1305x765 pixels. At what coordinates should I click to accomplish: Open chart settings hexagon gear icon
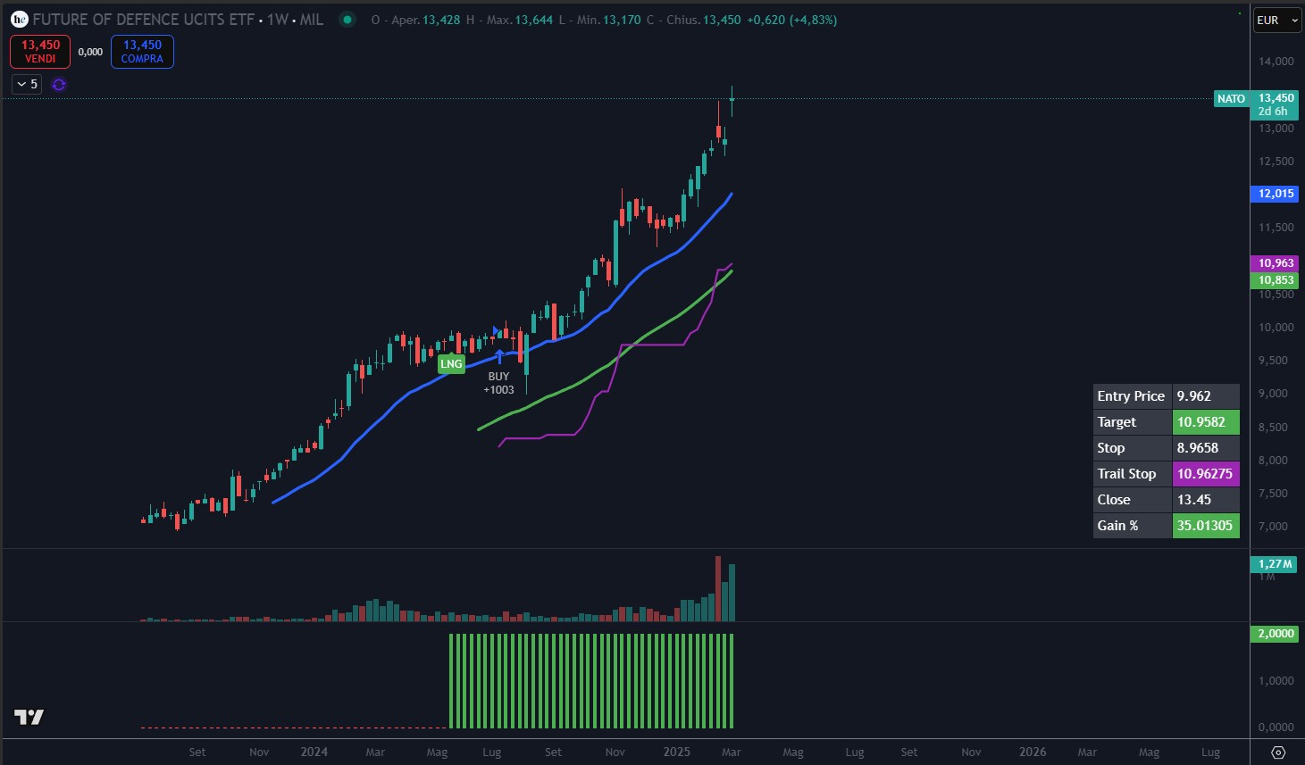pyautogui.click(x=1278, y=752)
